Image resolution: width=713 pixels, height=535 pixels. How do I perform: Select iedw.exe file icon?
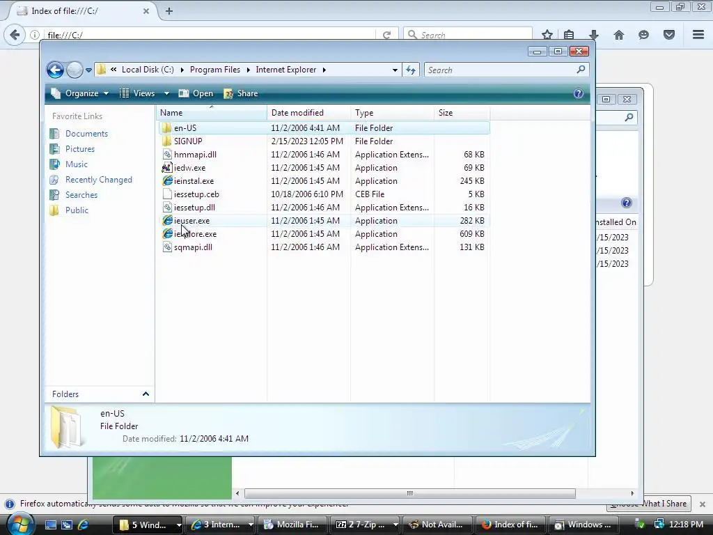tap(167, 167)
